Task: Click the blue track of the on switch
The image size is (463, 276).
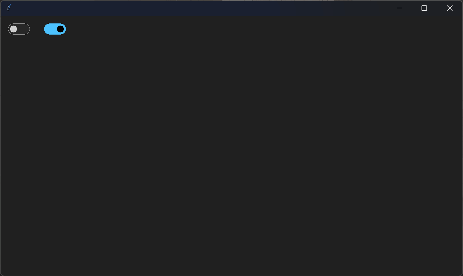Action: click(x=50, y=29)
